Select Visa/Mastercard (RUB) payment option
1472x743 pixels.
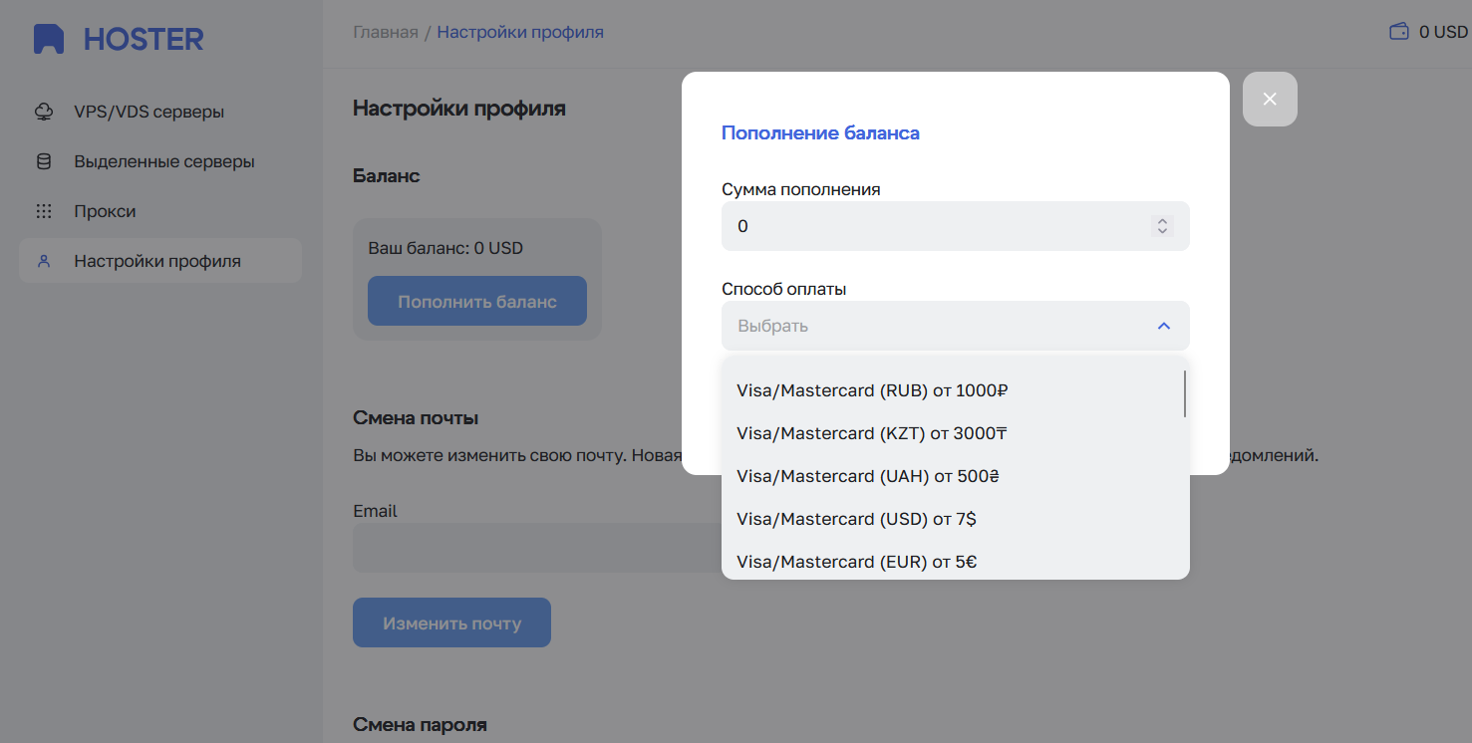[872, 390]
